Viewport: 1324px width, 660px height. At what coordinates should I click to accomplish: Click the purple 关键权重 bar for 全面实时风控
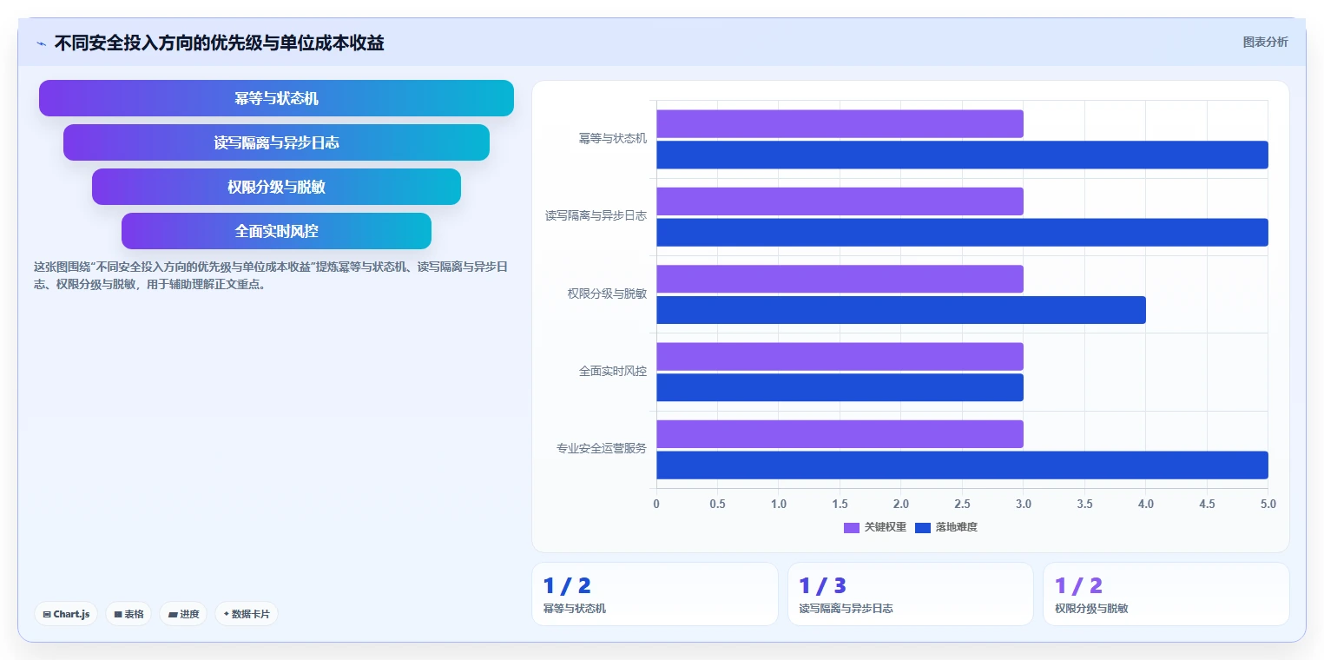point(840,357)
